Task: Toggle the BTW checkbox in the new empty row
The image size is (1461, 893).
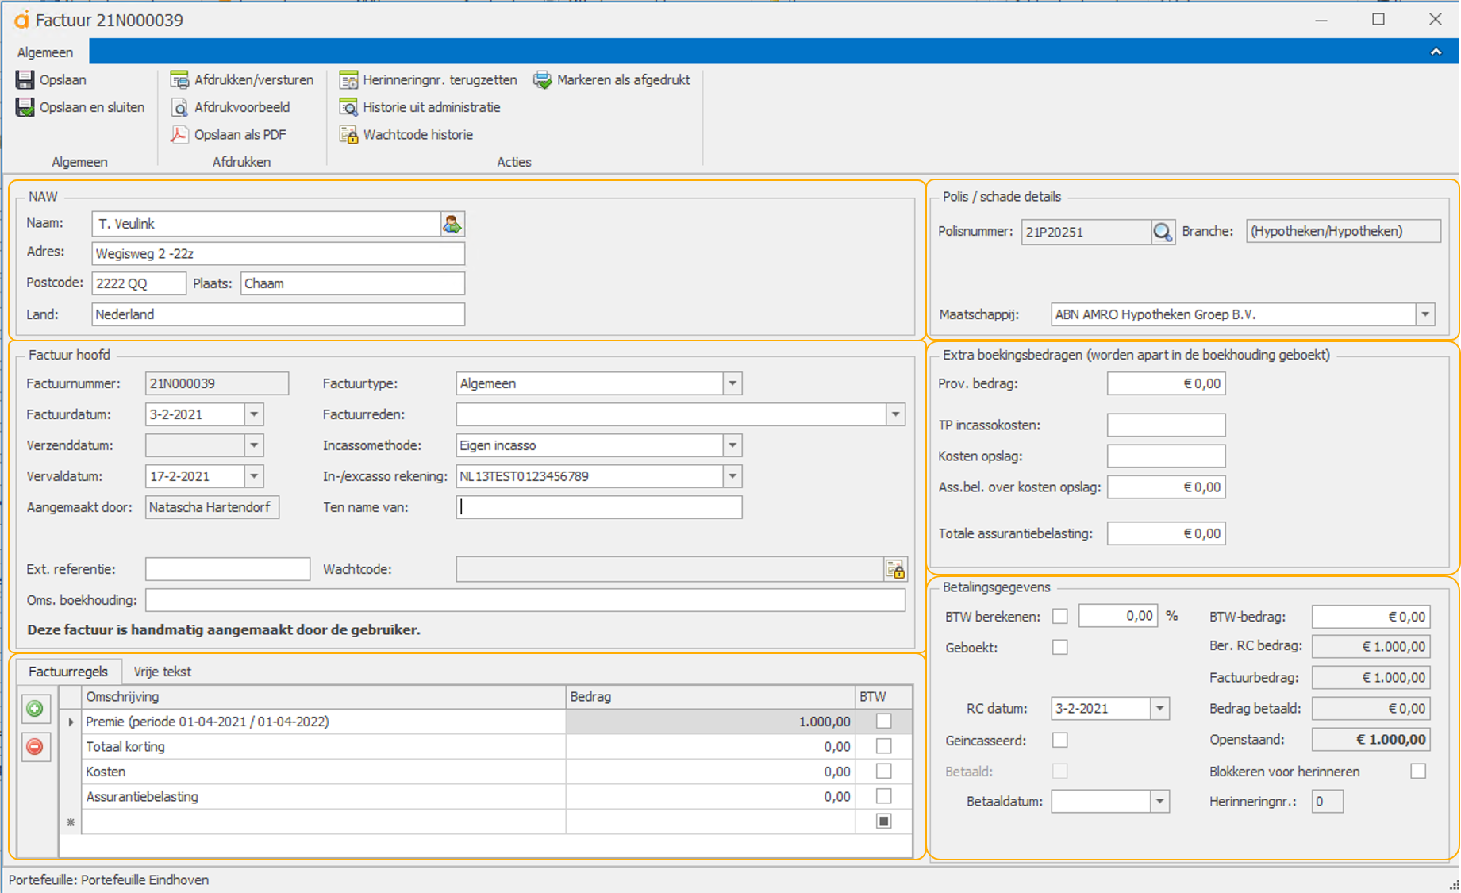Action: click(883, 821)
